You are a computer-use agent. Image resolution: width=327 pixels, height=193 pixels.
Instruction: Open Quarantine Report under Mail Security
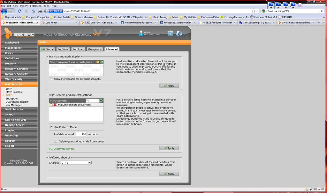click(17, 102)
